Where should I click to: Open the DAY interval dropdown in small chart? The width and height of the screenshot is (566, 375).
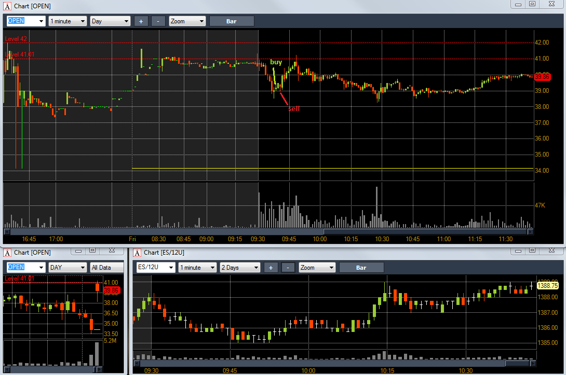tap(68, 268)
